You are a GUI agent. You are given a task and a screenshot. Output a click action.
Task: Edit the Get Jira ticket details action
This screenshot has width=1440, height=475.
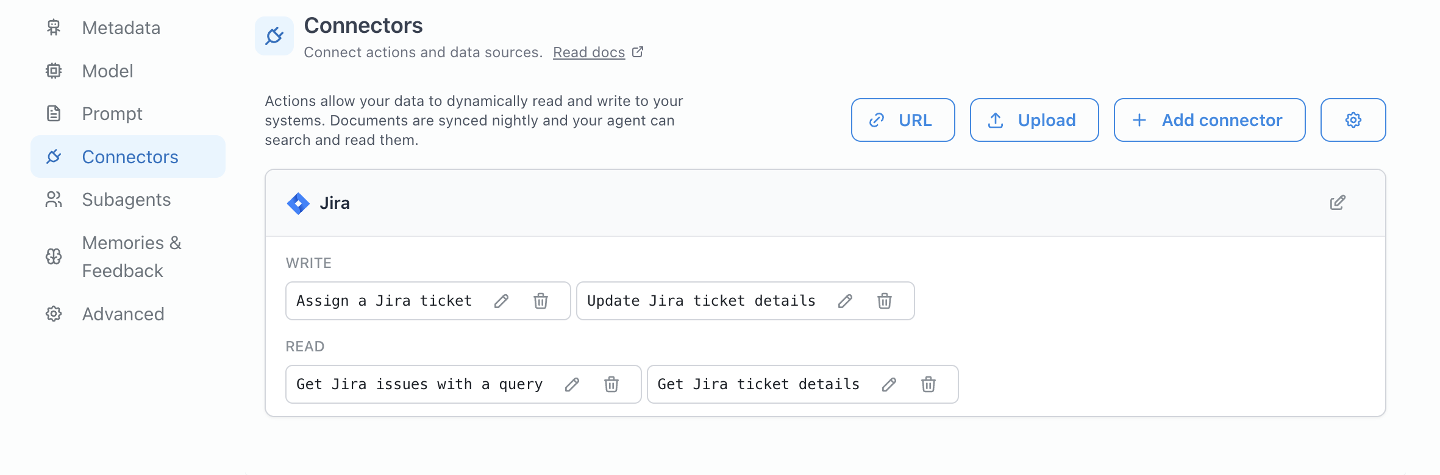click(889, 384)
